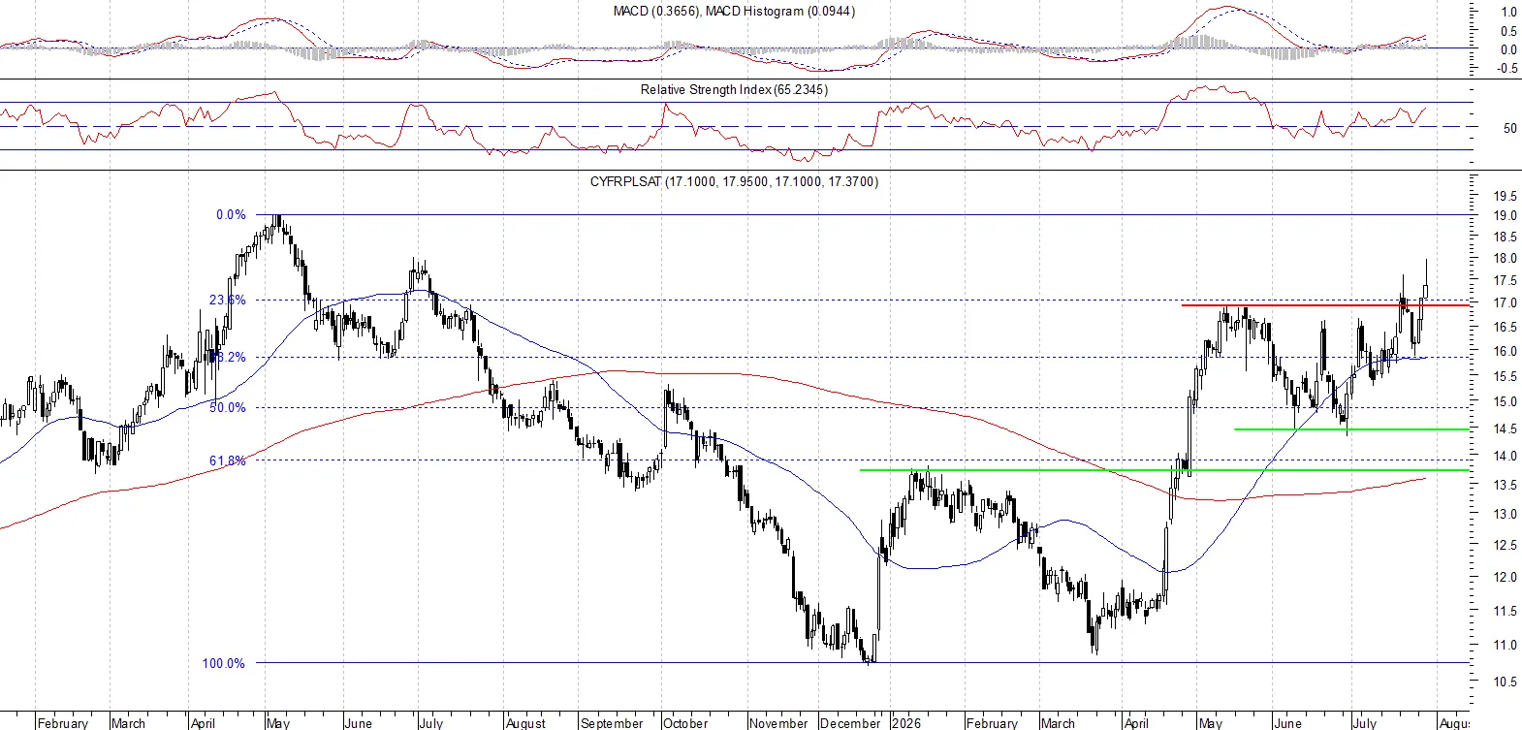The height and width of the screenshot is (730, 1522).
Task: Select the 23.6% Fibonacci level label
Action: 227,301
